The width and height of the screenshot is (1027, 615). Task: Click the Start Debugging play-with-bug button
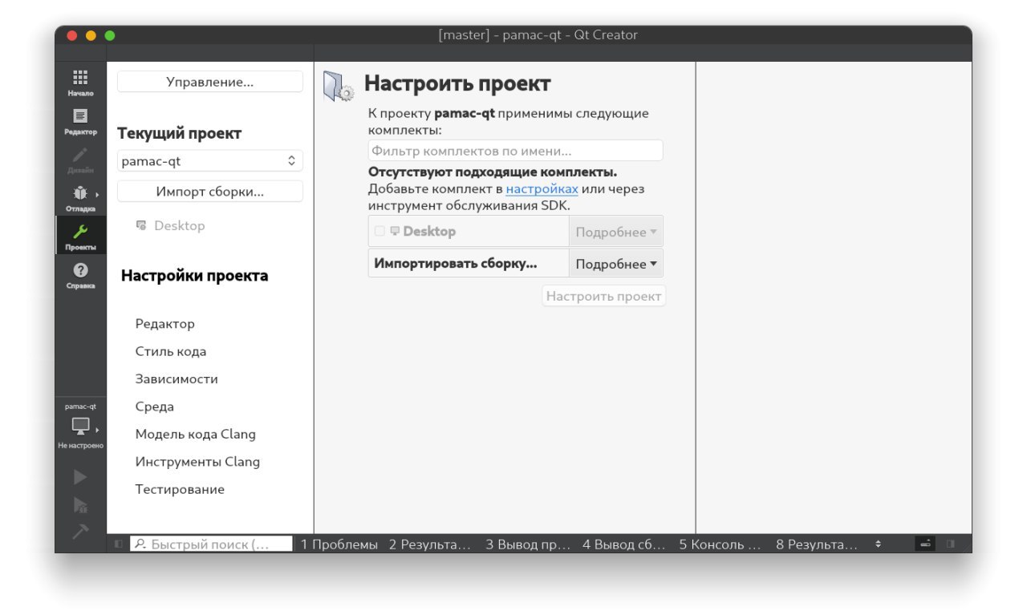click(80, 504)
